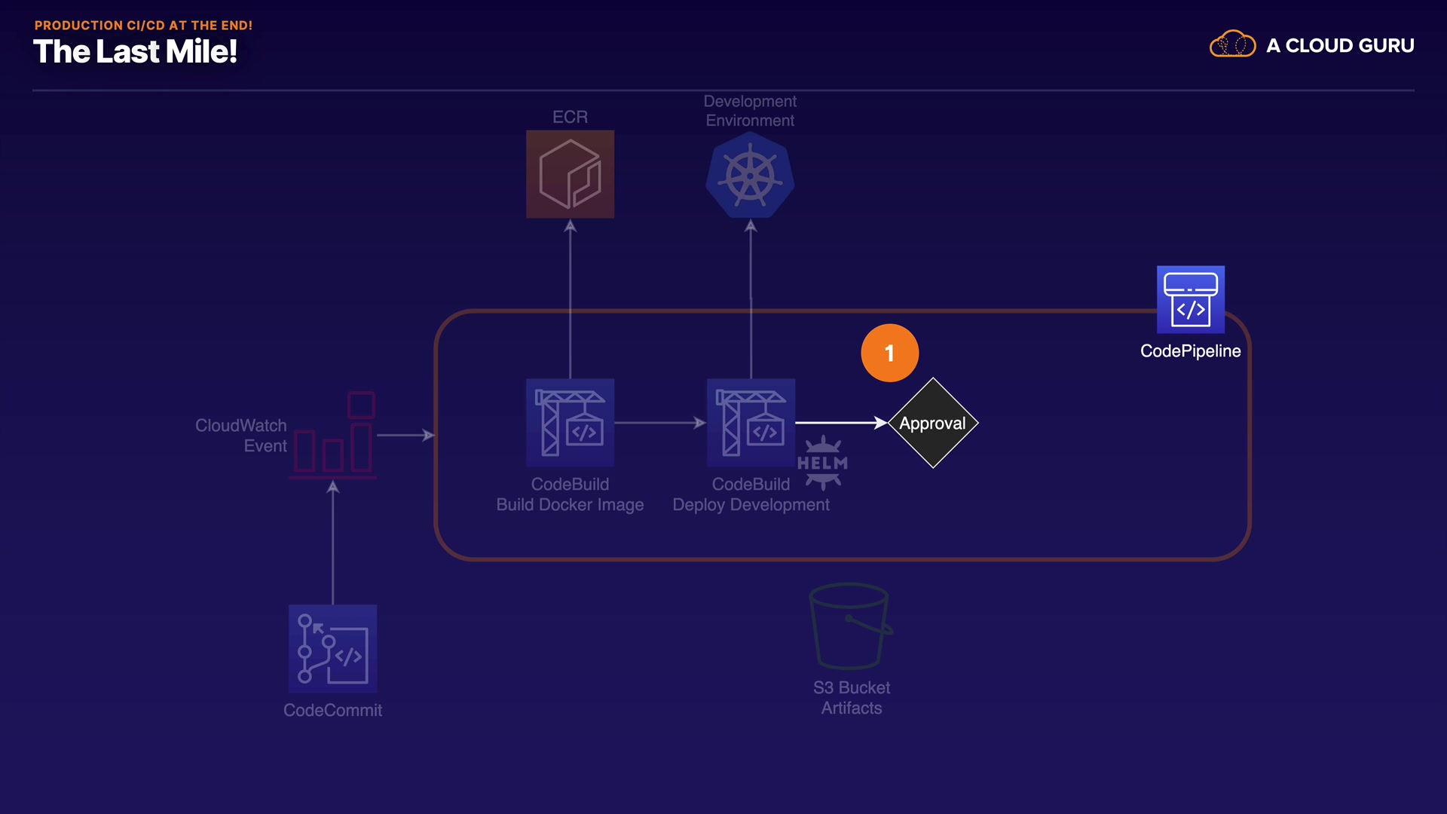Click the CodePipeline text label
Screen dimensions: 1447x814
click(1190, 350)
